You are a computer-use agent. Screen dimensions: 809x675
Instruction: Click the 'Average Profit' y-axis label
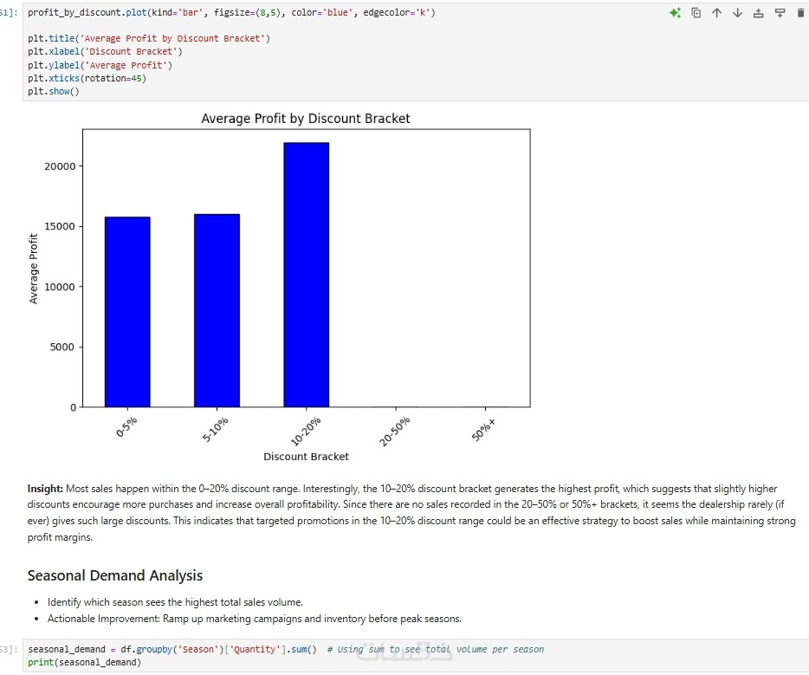coord(35,269)
